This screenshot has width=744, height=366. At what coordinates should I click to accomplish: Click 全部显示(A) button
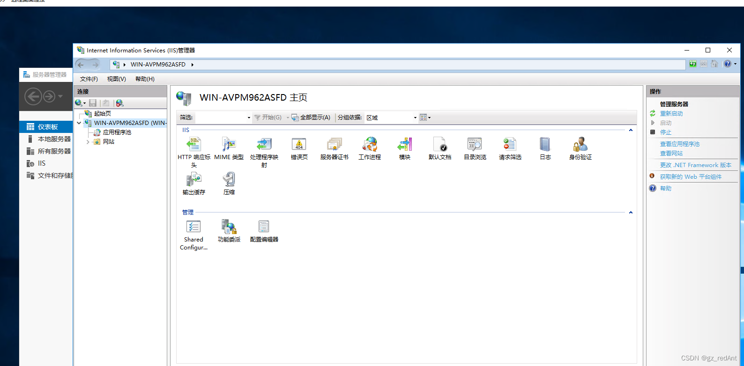[311, 117]
